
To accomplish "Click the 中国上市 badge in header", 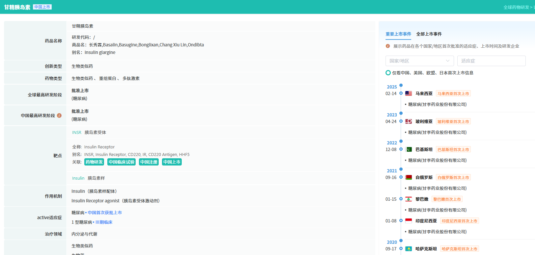I will [42, 7].
